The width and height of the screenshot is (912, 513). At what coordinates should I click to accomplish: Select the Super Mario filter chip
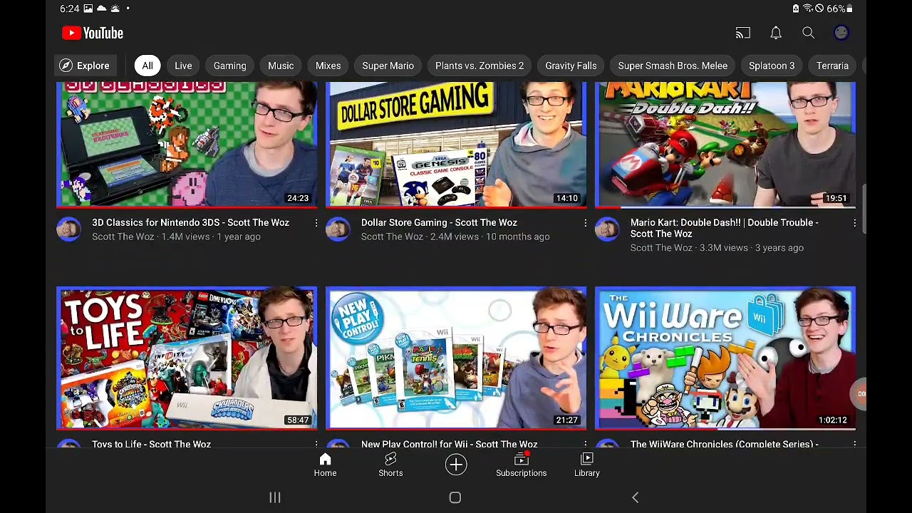pos(388,66)
